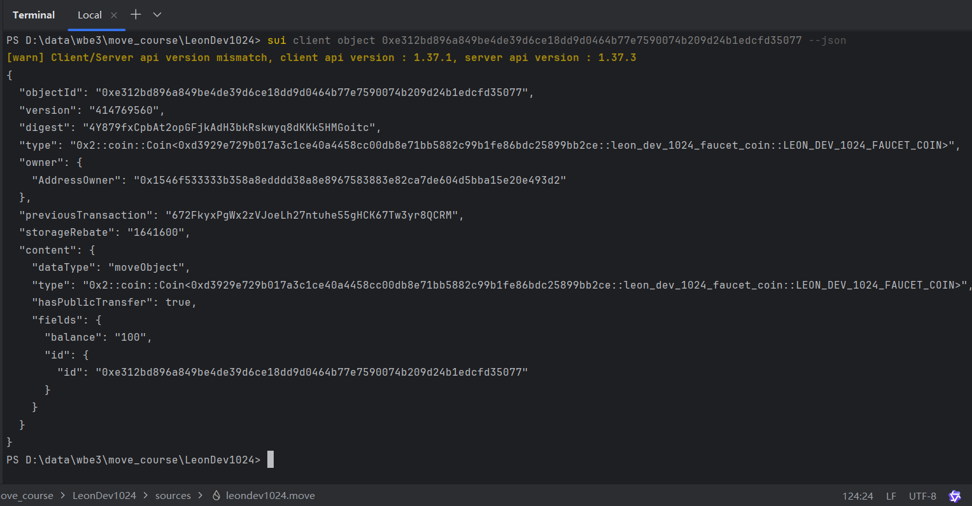Click the "content": { line

pos(57,250)
